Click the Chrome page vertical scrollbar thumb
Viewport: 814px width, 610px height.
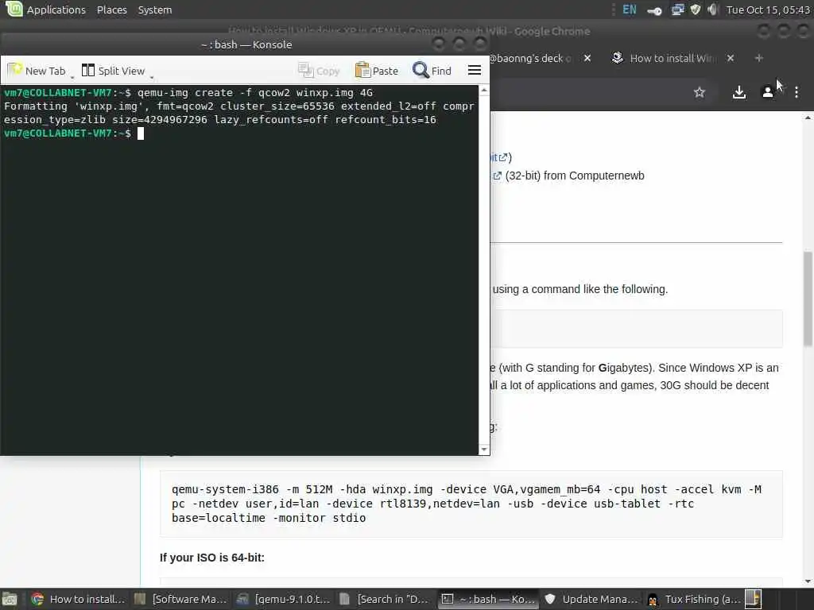click(808, 299)
